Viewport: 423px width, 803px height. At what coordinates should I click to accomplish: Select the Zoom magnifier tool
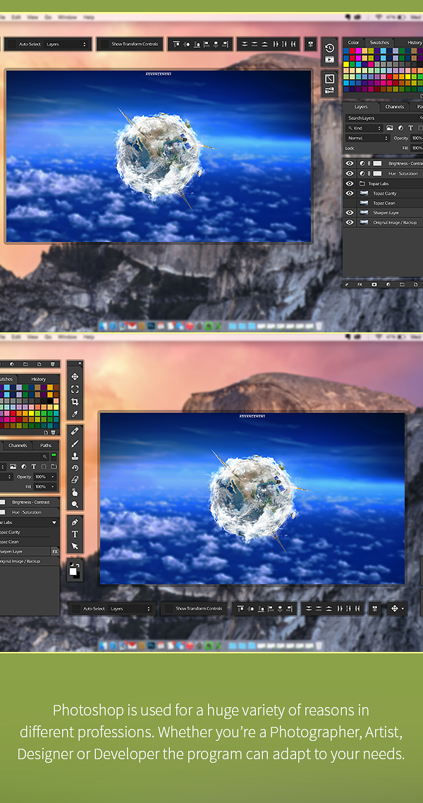(75, 505)
